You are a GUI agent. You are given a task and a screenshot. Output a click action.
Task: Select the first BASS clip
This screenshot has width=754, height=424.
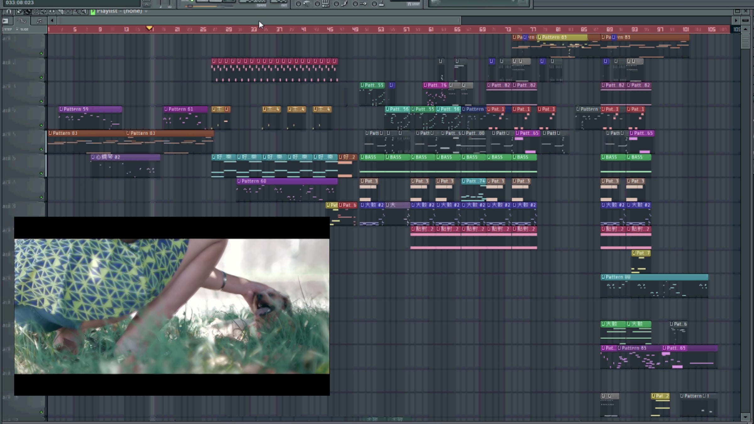[372, 157]
